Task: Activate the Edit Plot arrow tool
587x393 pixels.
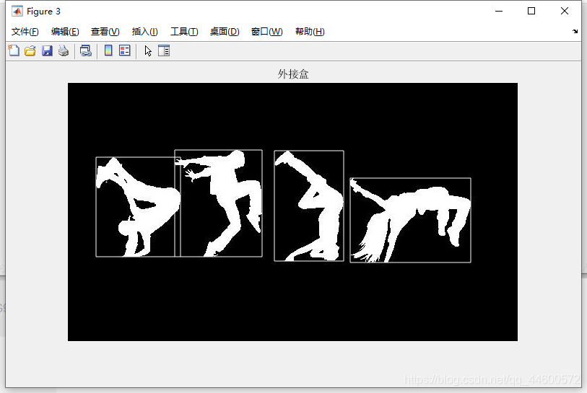Action: pos(148,51)
